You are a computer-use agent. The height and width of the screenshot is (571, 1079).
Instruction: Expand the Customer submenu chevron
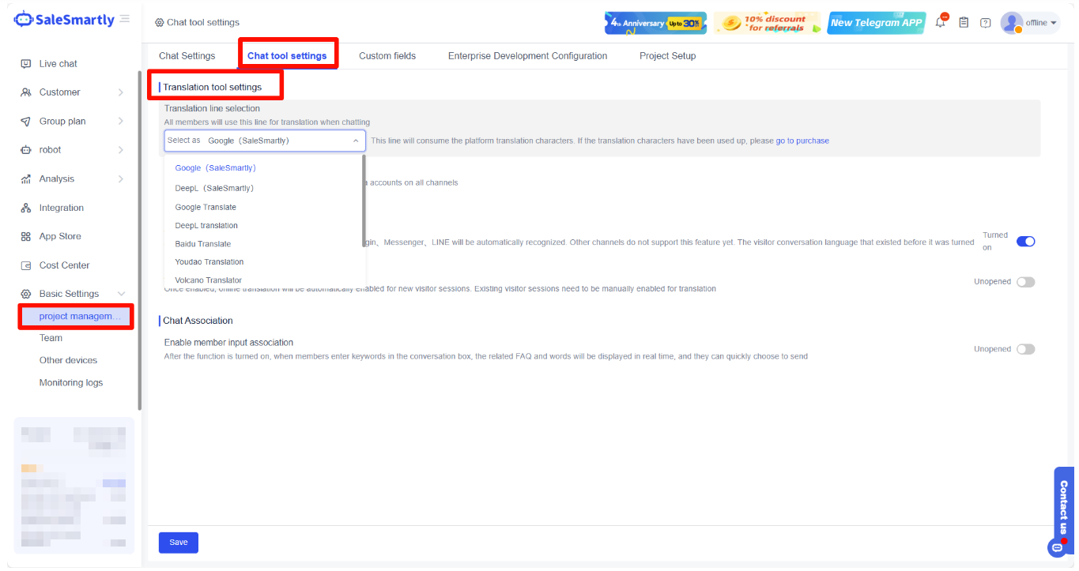point(121,92)
